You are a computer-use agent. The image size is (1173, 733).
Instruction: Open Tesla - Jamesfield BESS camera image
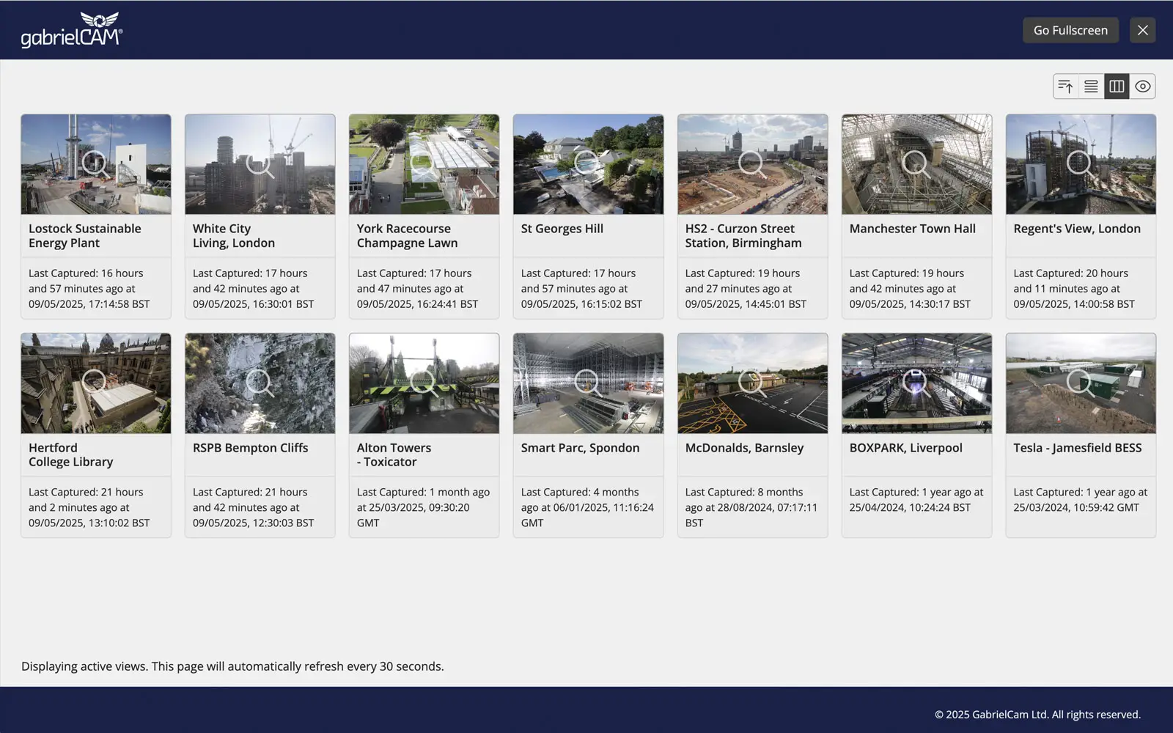1081,383
